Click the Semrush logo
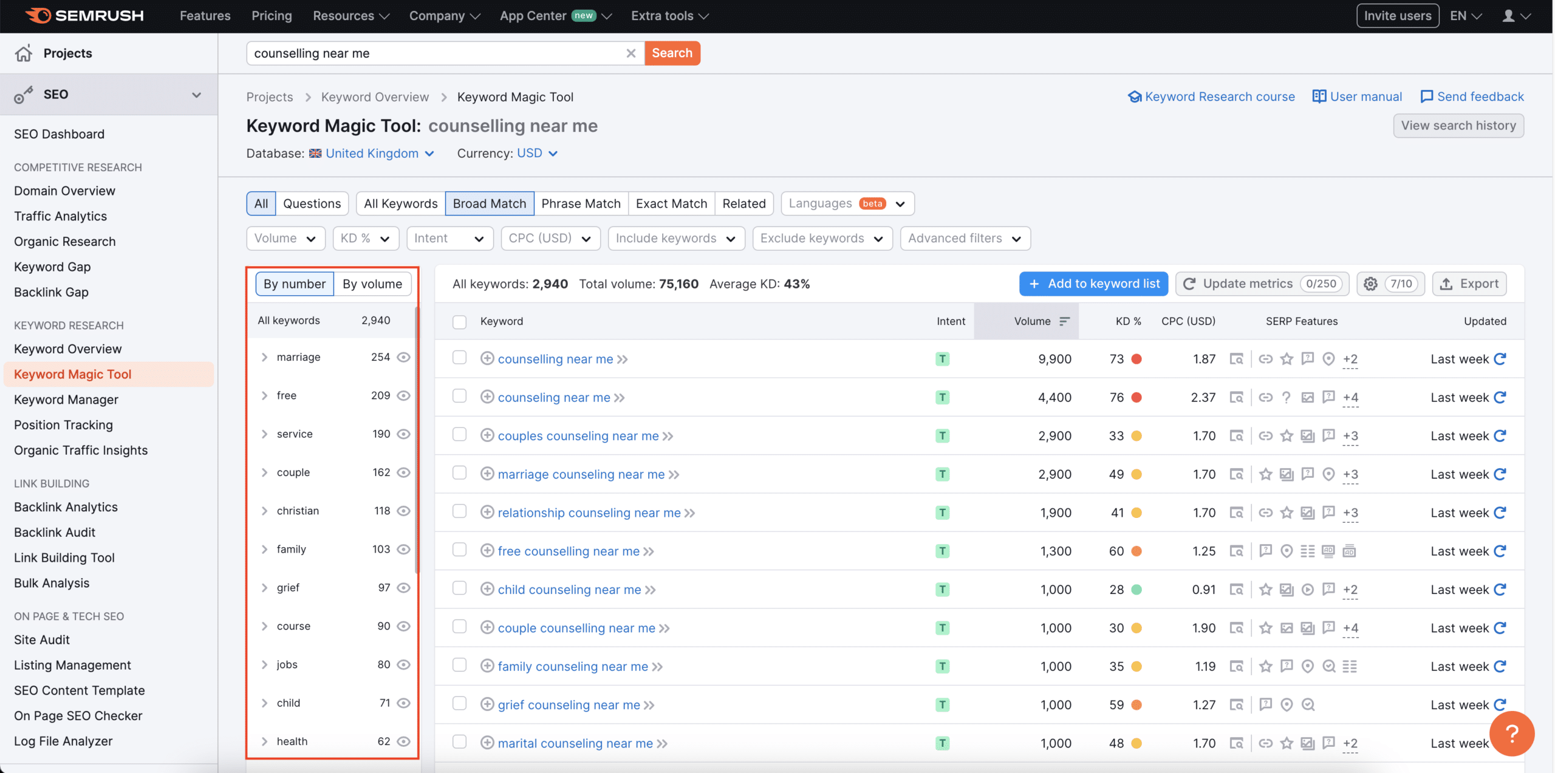This screenshot has height=773, width=1555. [84, 16]
